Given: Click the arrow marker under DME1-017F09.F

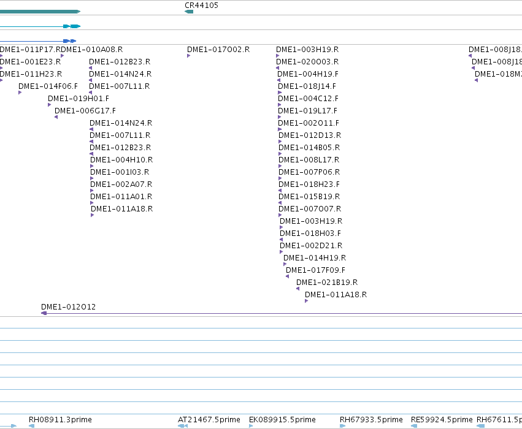Looking at the screenshot, I should (287, 276).
